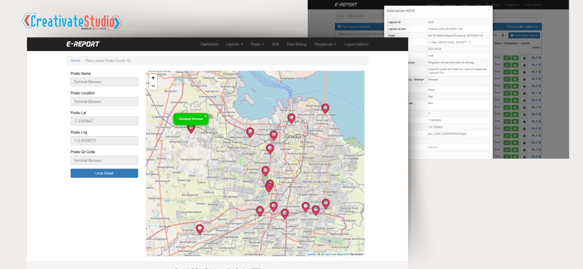The image size is (583, 269).
Task: Open the Data Bidang menu item
Action: click(297, 44)
